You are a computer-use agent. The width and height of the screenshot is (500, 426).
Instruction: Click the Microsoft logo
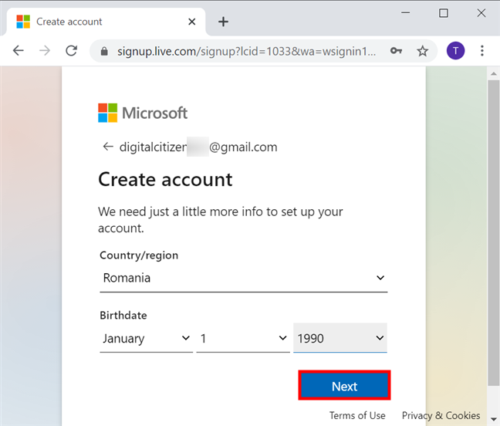click(x=143, y=113)
